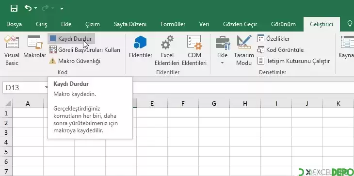This screenshot has height=176, width=354.
Task: Open the Undo history dropdown arrow
Action: click(x=36, y=8)
